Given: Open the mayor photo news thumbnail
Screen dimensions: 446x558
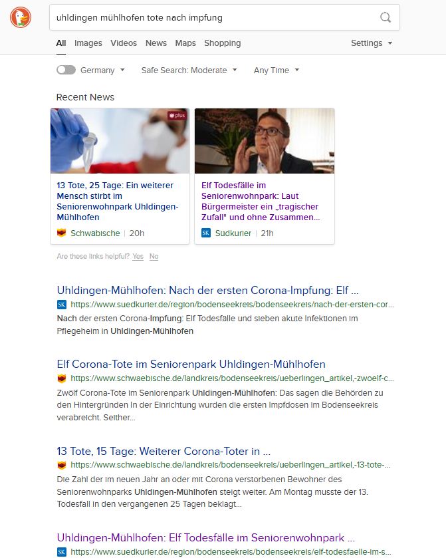Looking at the screenshot, I should click(265, 141).
